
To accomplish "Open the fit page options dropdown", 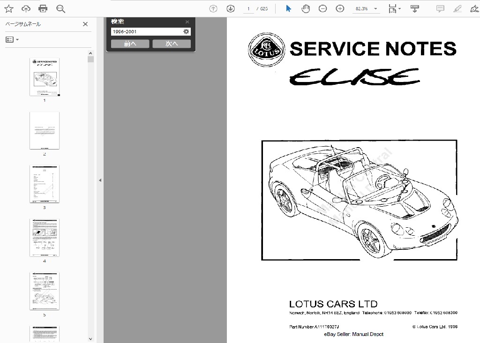I will coord(395,9).
